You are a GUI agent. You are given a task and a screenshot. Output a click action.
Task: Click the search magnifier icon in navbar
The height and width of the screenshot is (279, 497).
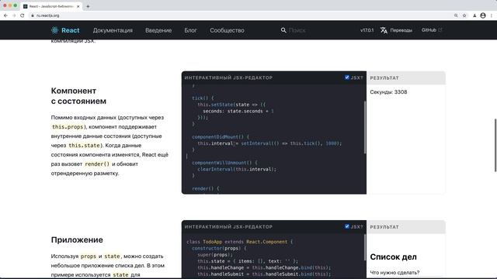[283, 30]
